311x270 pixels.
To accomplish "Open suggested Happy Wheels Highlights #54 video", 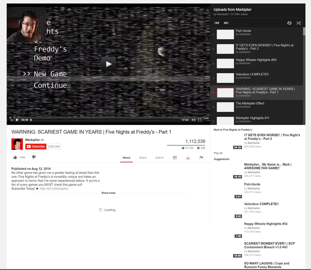I will click(266, 224).
